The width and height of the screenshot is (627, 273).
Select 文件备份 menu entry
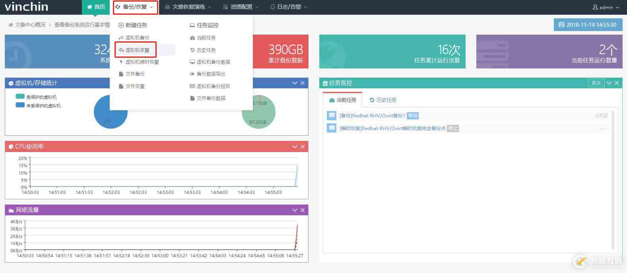click(135, 74)
